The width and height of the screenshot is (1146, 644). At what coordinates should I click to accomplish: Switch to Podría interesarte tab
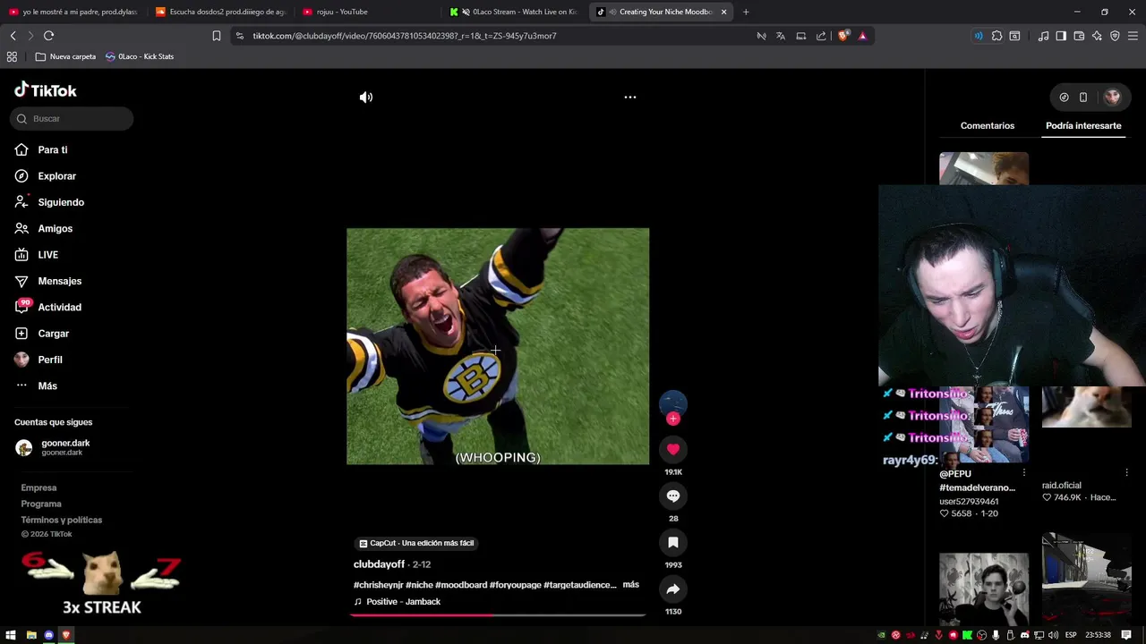[x=1083, y=125]
